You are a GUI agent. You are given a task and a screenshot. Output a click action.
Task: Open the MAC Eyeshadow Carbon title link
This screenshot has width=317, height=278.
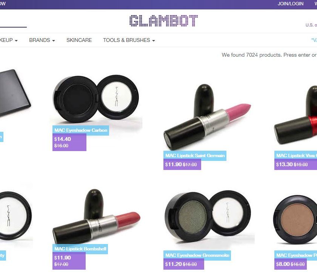(81, 130)
